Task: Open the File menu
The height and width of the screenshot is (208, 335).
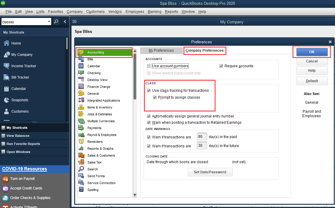Action: click(9, 12)
